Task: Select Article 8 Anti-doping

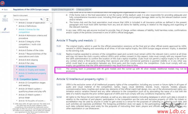Action: pos(28,60)
